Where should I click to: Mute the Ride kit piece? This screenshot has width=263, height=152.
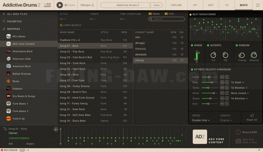(222, 82)
